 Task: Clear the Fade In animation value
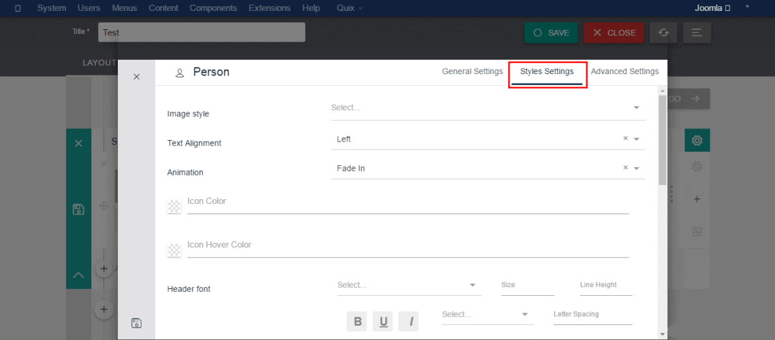click(625, 168)
